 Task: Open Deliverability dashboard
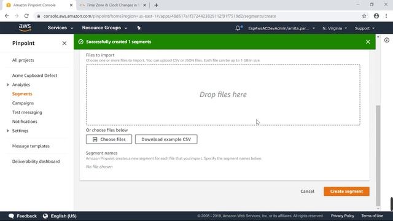tap(36, 161)
